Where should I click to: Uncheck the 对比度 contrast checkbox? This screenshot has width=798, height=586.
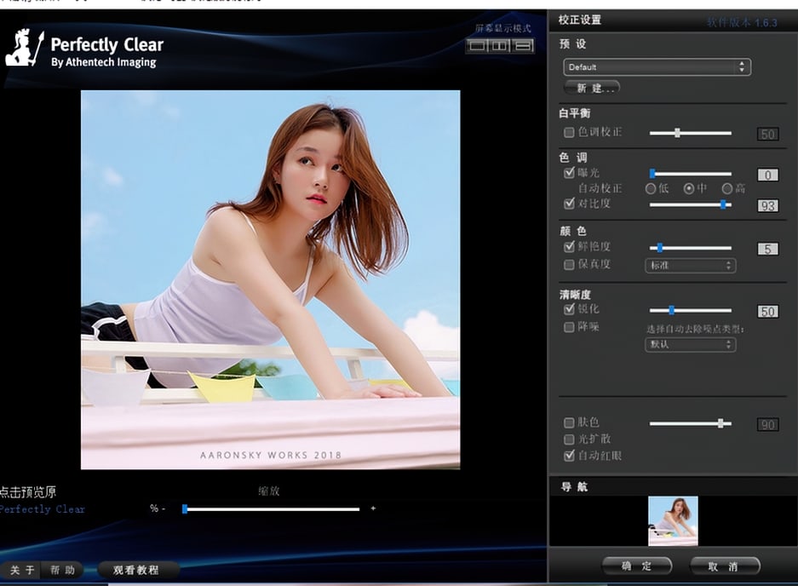tap(569, 204)
